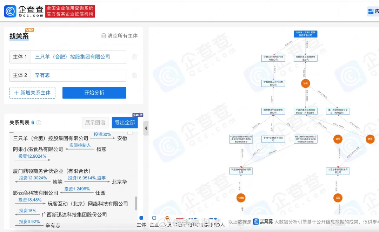Image resolution: width=379 pixels, height=232 pixels.
Task: Click the trash icon beside 清空所有主体
Action: coord(104,36)
